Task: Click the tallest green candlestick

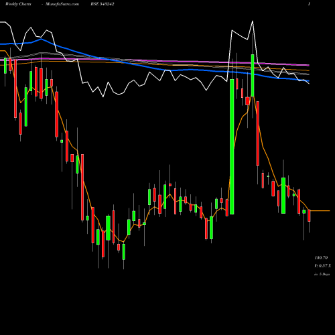Action: 232,147
